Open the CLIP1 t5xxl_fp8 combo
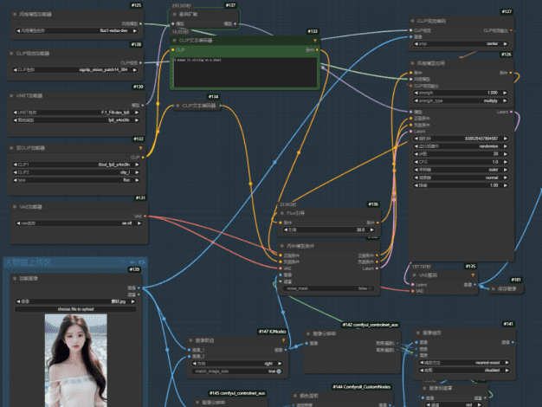Screen dimensions: 542x407 tap(75, 165)
